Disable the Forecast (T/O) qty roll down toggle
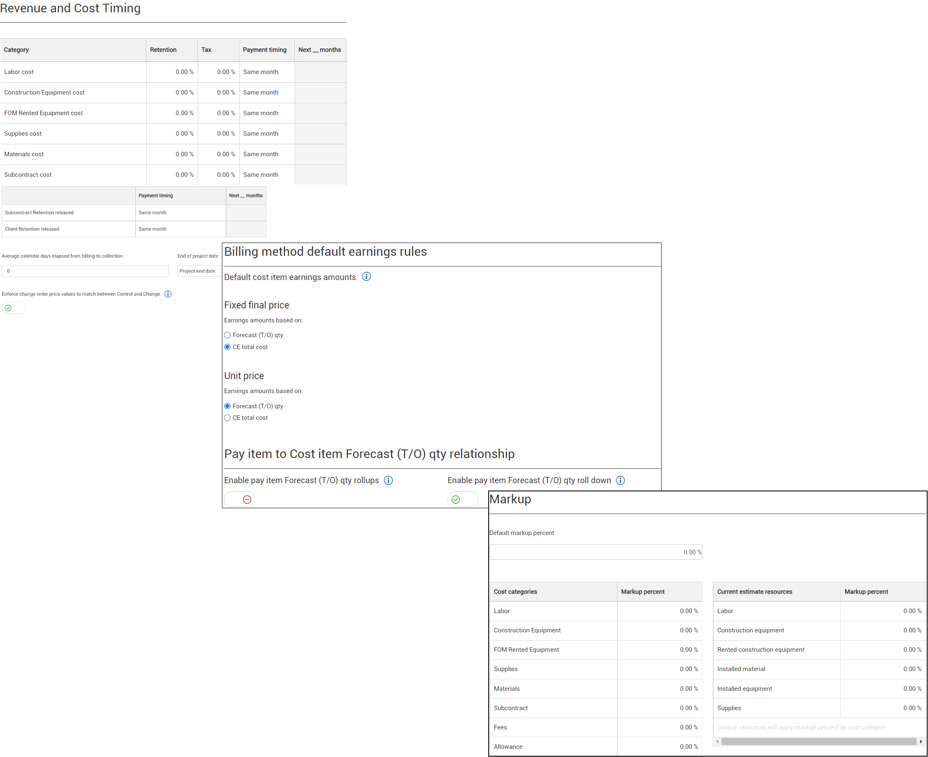This screenshot has height=757, width=928. pos(463,499)
